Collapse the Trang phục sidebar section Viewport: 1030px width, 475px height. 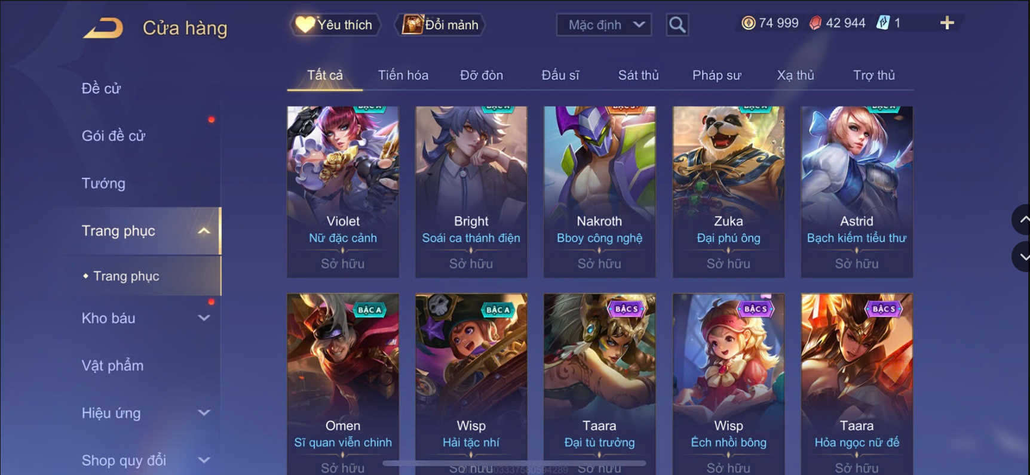point(204,231)
